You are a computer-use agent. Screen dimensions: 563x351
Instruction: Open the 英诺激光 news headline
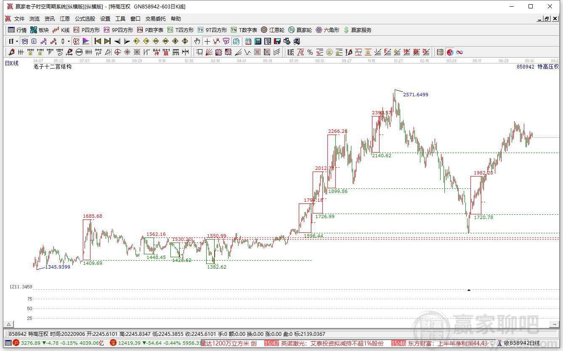332,343
